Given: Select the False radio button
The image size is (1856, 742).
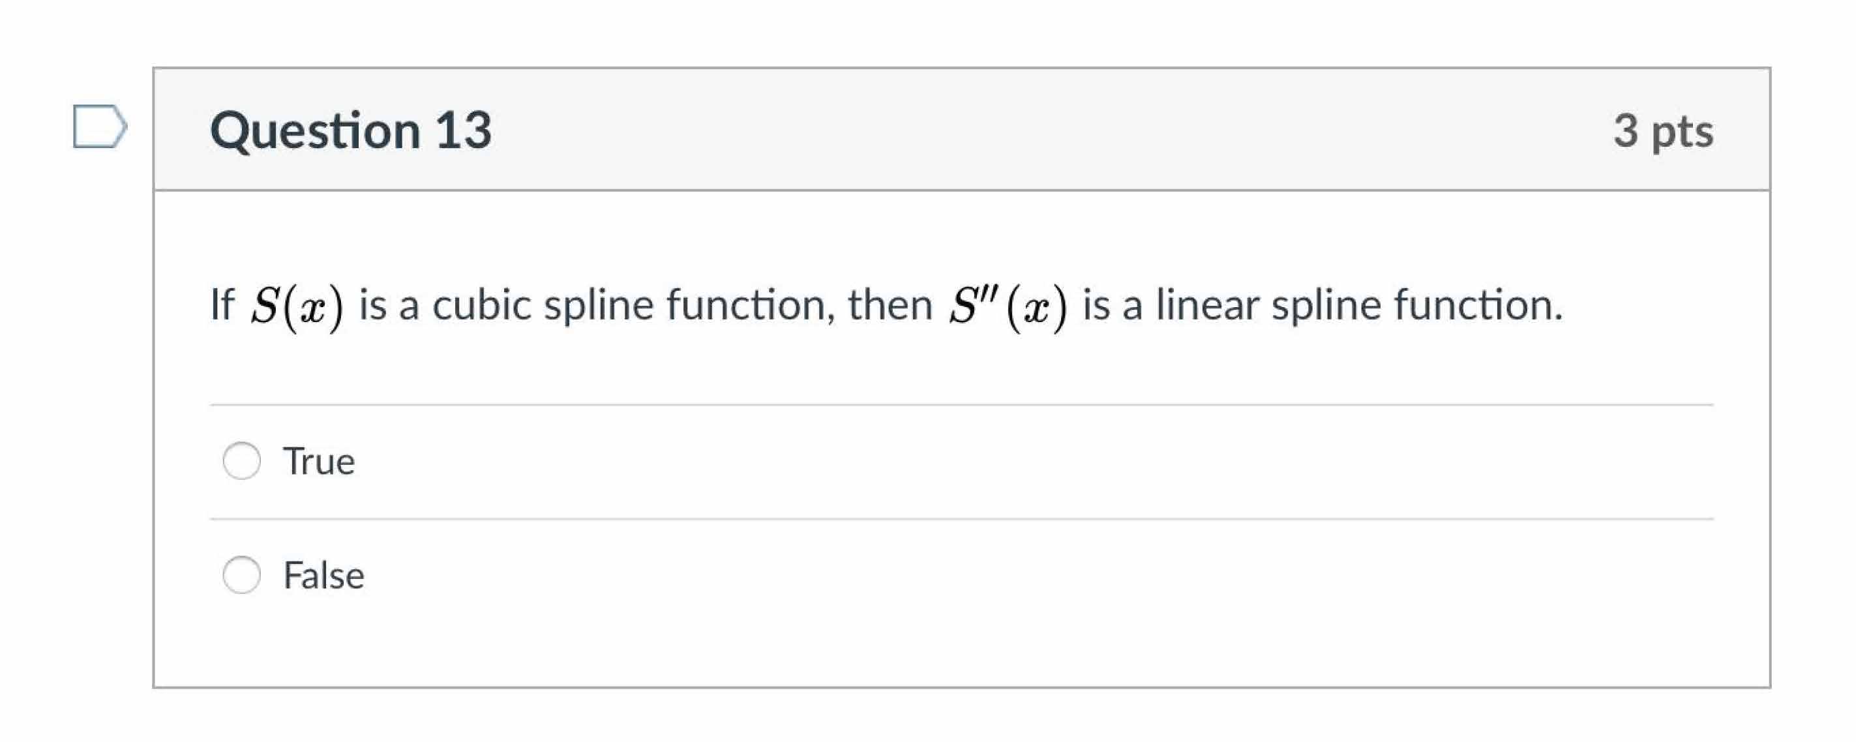Looking at the screenshot, I should click(x=241, y=575).
